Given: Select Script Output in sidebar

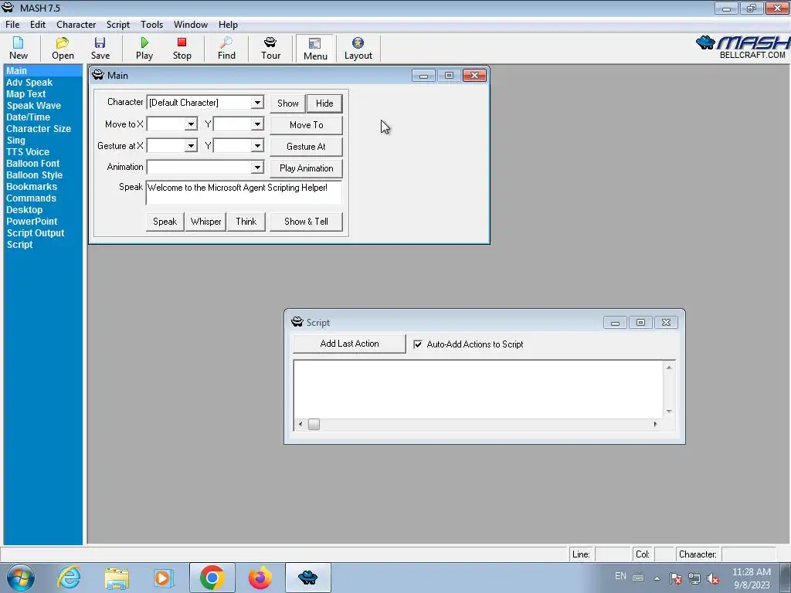Looking at the screenshot, I should (36, 233).
